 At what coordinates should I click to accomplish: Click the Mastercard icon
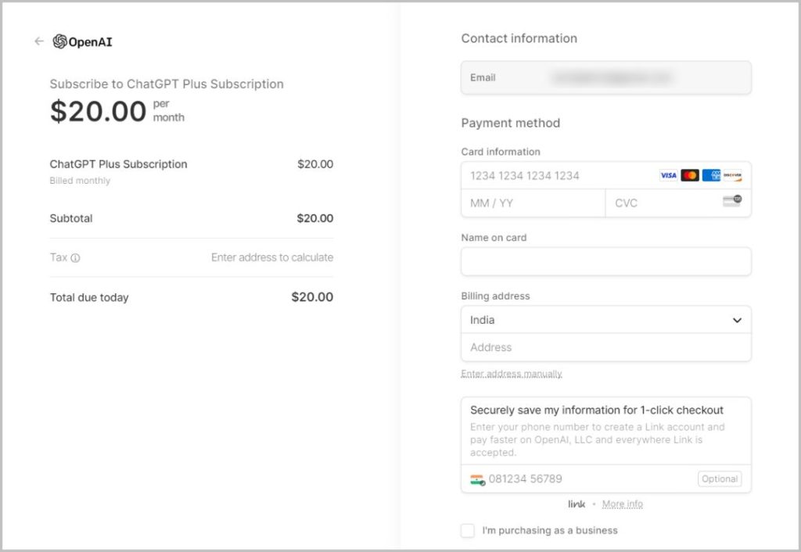click(690, 175)
